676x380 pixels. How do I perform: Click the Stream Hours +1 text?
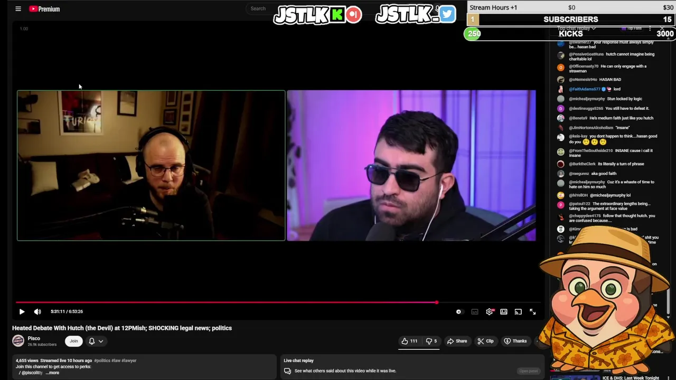click(493, 7)
